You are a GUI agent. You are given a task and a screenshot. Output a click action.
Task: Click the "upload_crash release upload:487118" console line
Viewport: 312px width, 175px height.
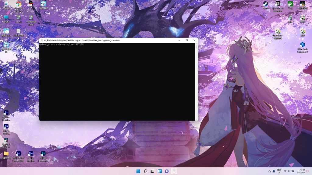pyautogui.click(x=62, y=44)
